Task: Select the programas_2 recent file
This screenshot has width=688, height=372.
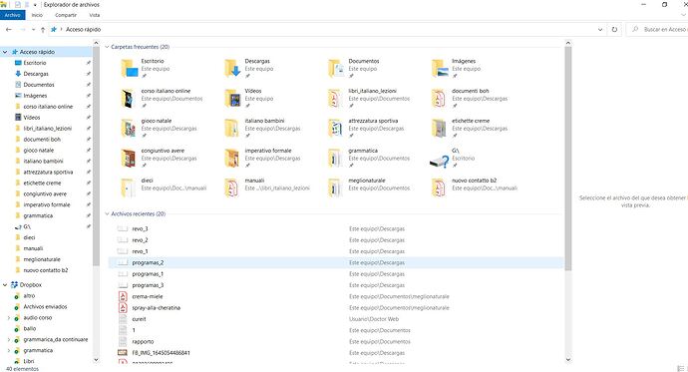Action: [336, 262]
